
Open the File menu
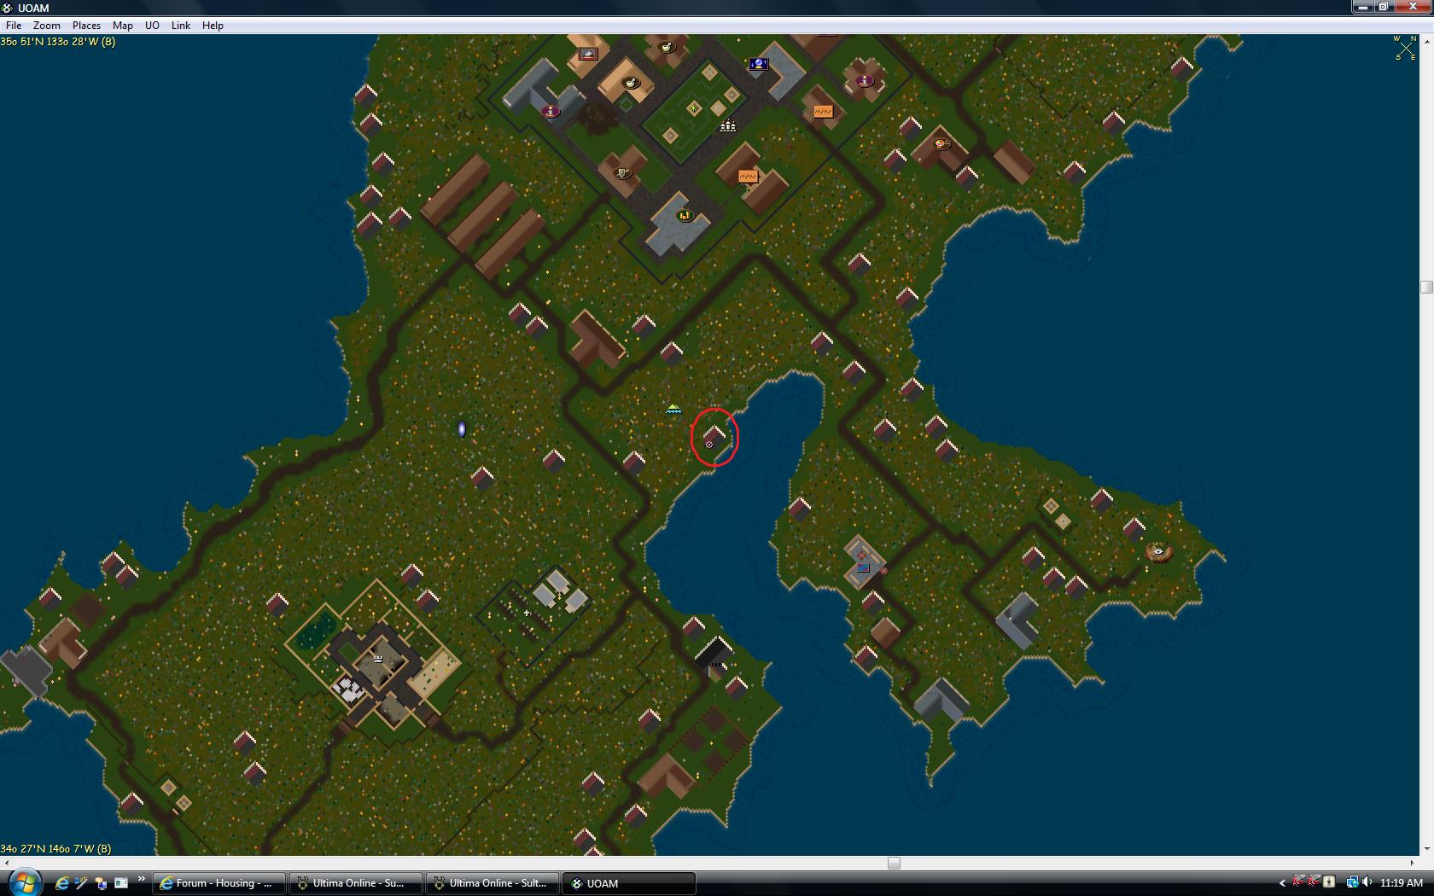(14, 26)
